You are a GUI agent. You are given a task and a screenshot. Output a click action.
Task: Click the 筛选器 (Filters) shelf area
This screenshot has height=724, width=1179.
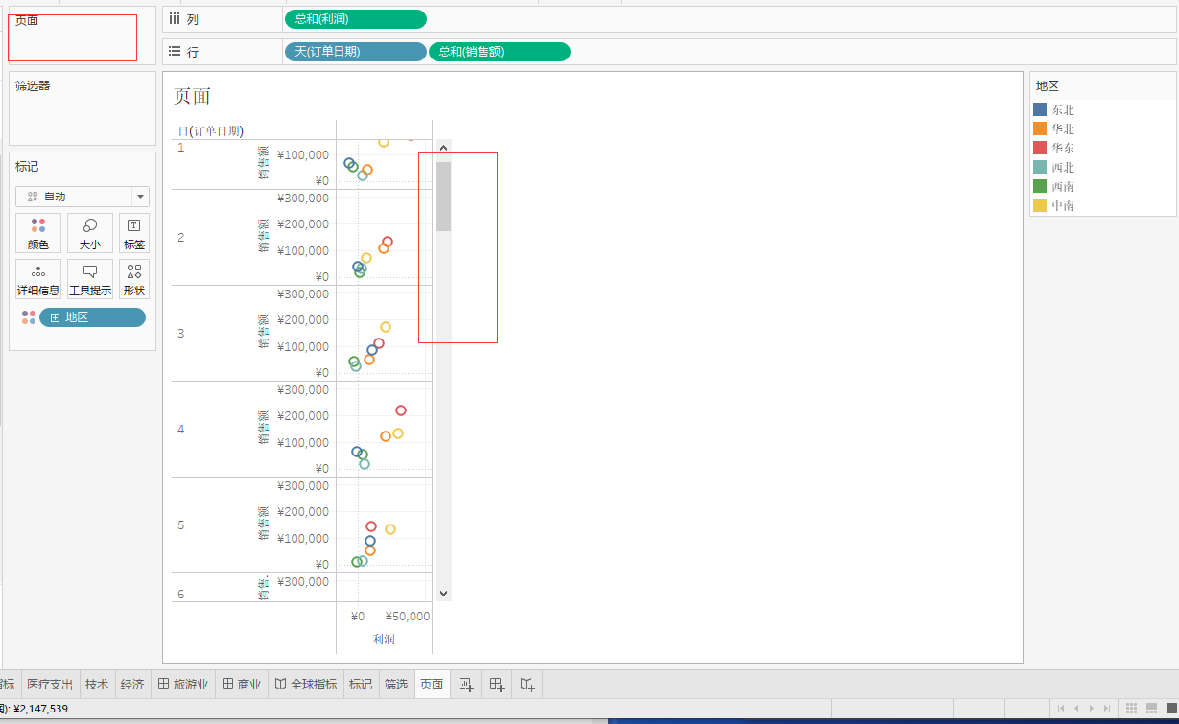tap(83, 108)
